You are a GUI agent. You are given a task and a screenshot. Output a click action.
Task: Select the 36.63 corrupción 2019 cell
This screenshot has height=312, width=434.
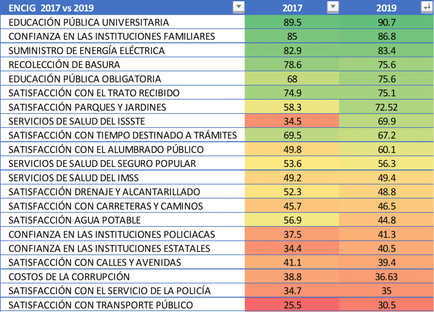point(387,276)
